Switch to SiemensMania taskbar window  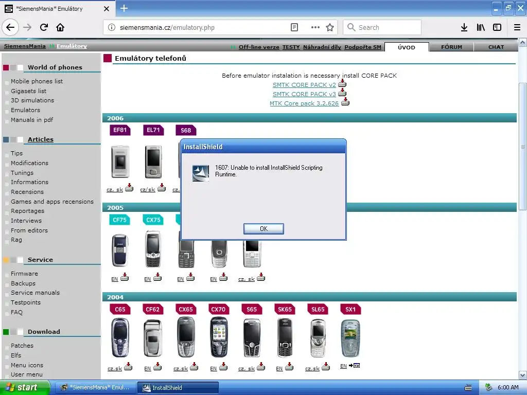pos(95,388)
